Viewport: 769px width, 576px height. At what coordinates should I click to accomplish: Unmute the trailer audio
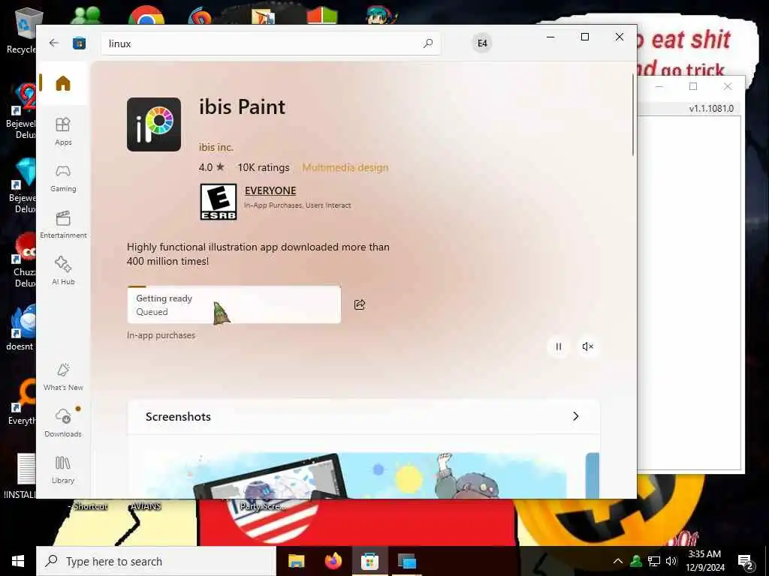587,346
